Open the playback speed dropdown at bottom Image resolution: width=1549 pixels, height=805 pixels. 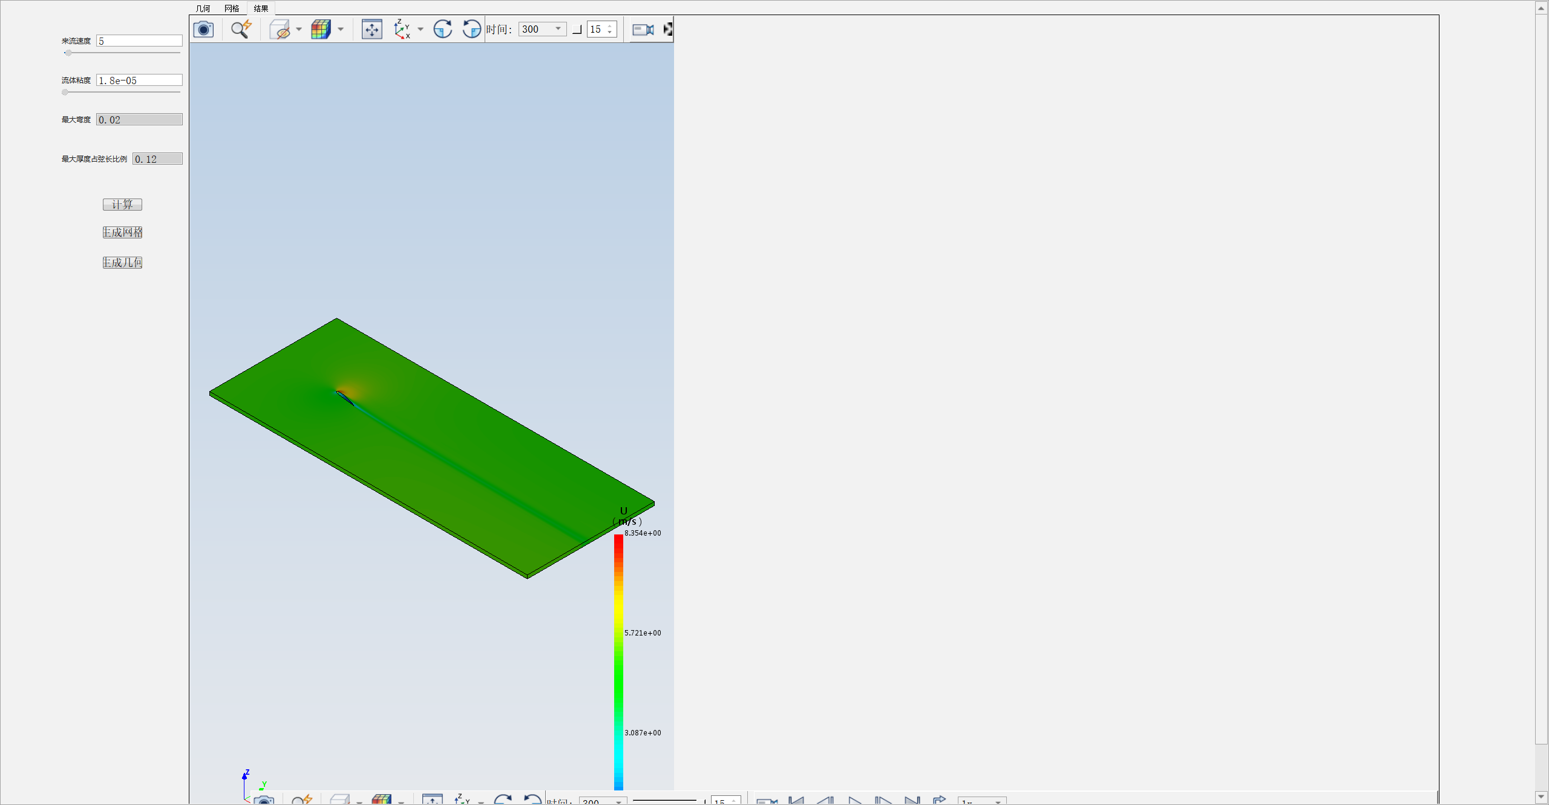[982, 801]
